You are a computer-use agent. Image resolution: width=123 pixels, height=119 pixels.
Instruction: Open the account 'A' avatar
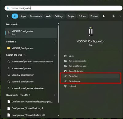114,16
